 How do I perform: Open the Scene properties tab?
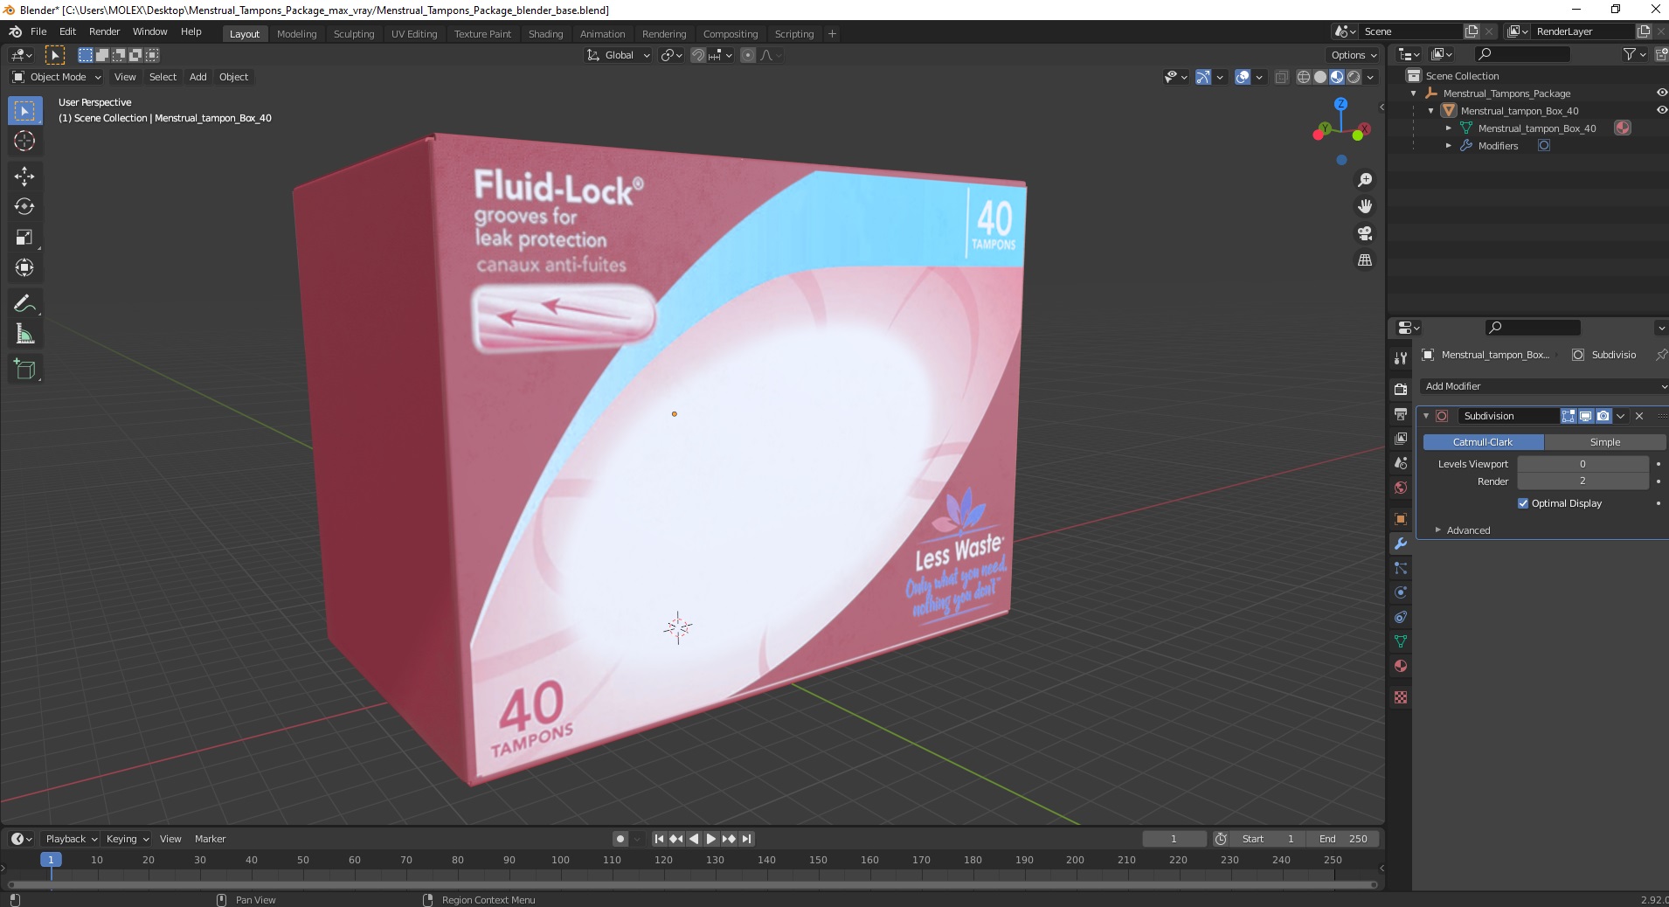click(1401, 463)
